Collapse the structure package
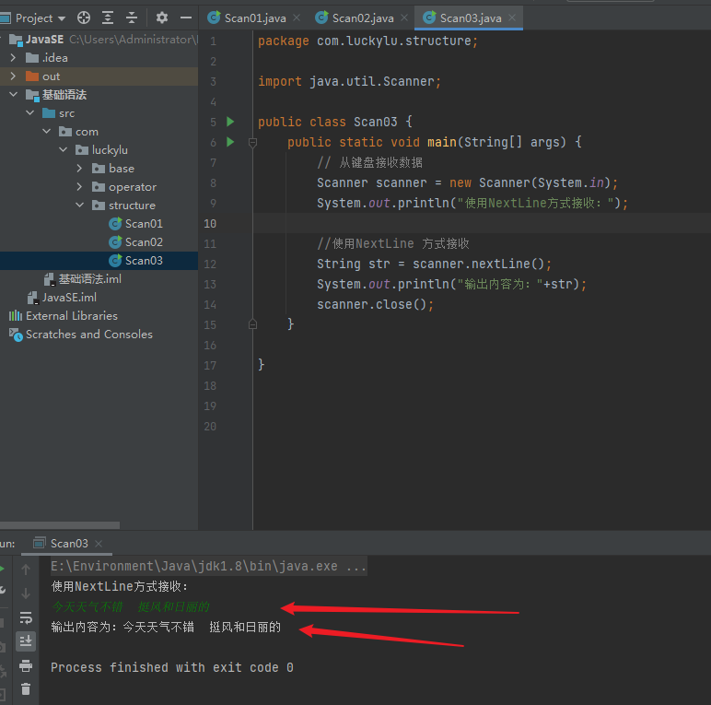 (x=80, y=206)
